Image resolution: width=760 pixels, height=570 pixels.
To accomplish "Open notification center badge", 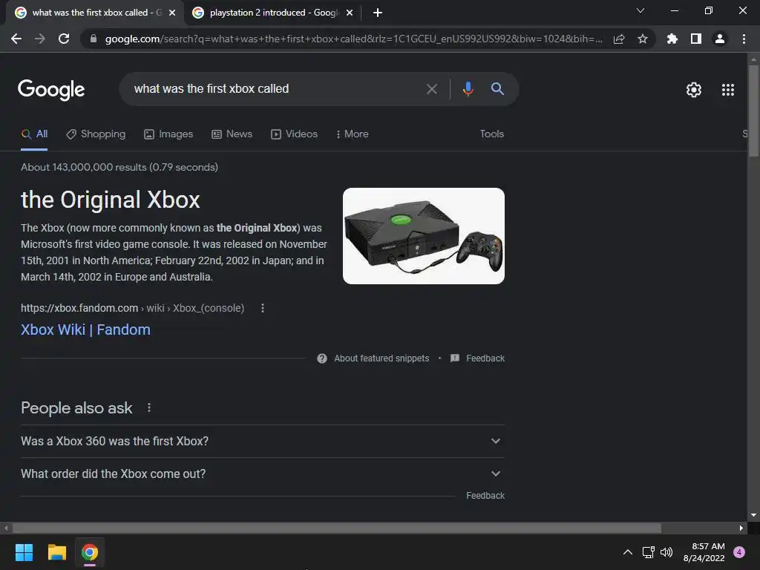I will (739, 552).
